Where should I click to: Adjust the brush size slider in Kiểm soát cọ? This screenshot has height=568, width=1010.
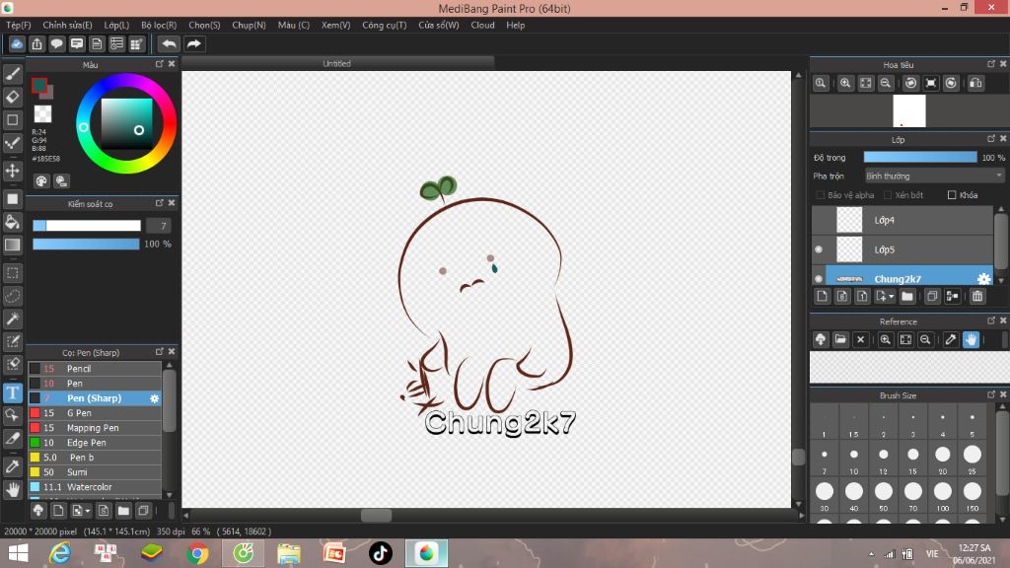(x=87, y=226)
